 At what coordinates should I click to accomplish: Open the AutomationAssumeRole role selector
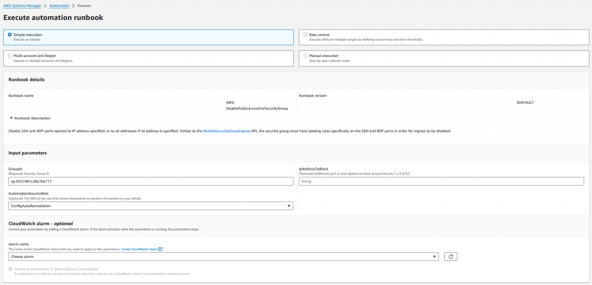pyautogui.click(x=150, y=205)
